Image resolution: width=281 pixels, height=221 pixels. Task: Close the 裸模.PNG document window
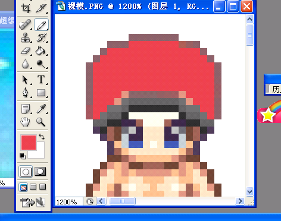tap(246, 7)
